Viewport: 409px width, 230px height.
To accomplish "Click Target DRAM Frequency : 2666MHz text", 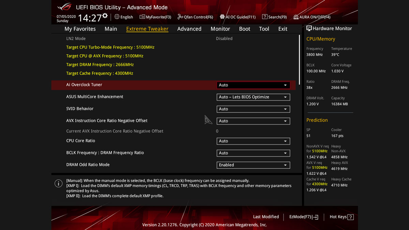I will 100,65.
